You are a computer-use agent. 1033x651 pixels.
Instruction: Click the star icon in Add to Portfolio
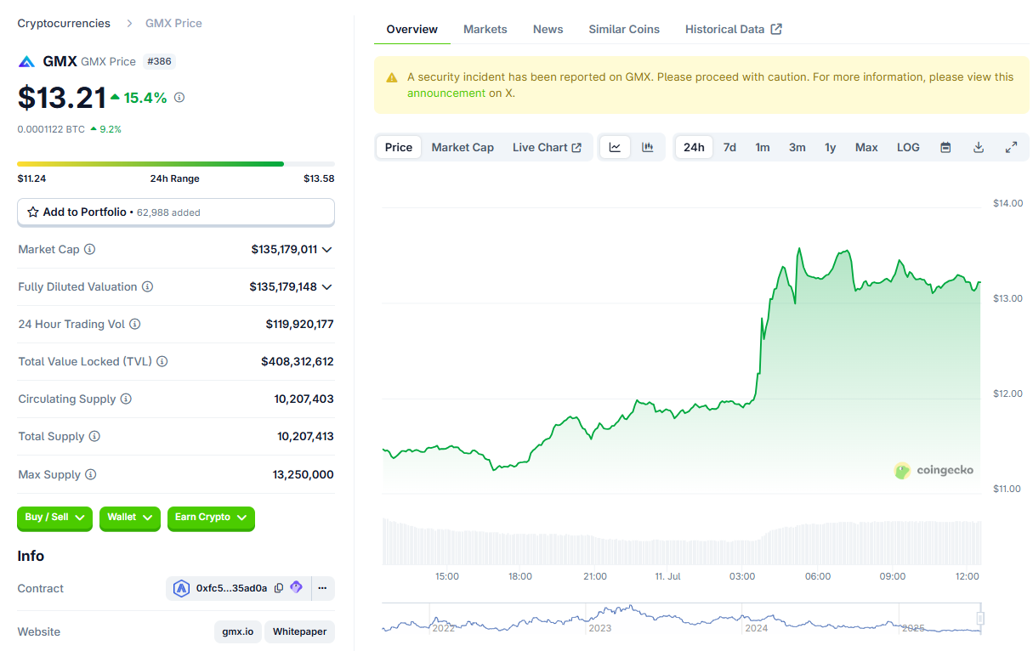click(x=33, y=212)
